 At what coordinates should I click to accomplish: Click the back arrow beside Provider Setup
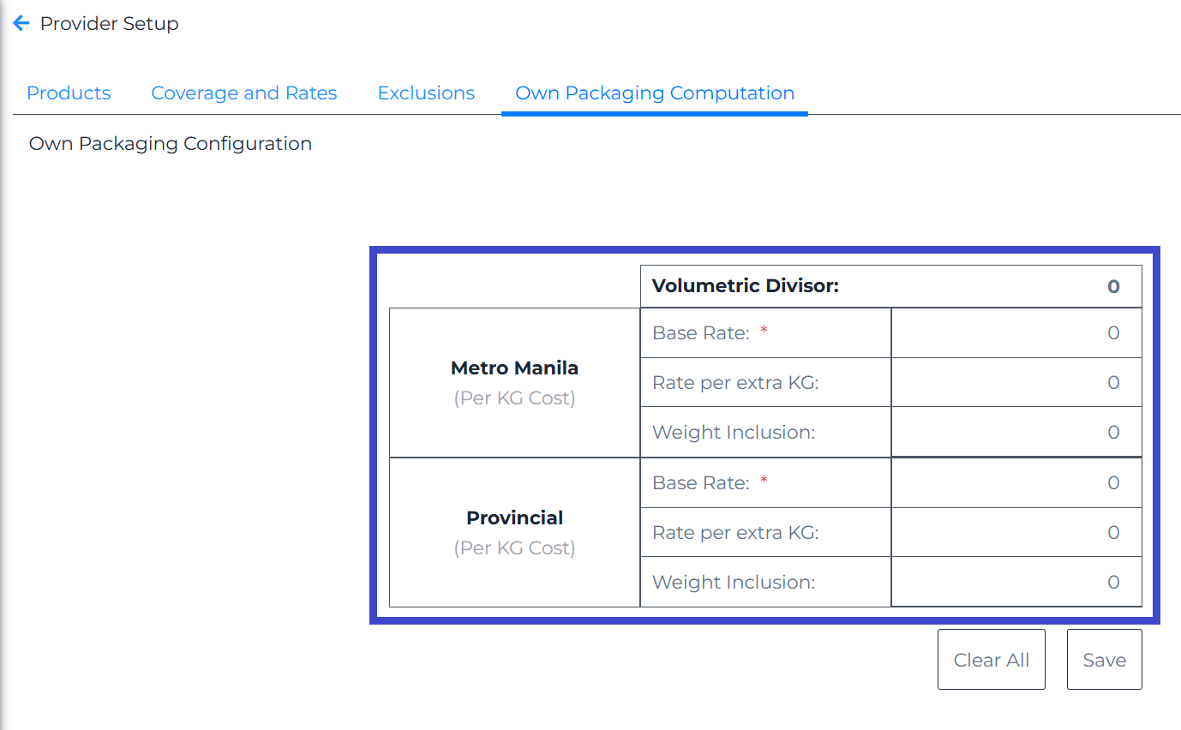click(21, 24)
